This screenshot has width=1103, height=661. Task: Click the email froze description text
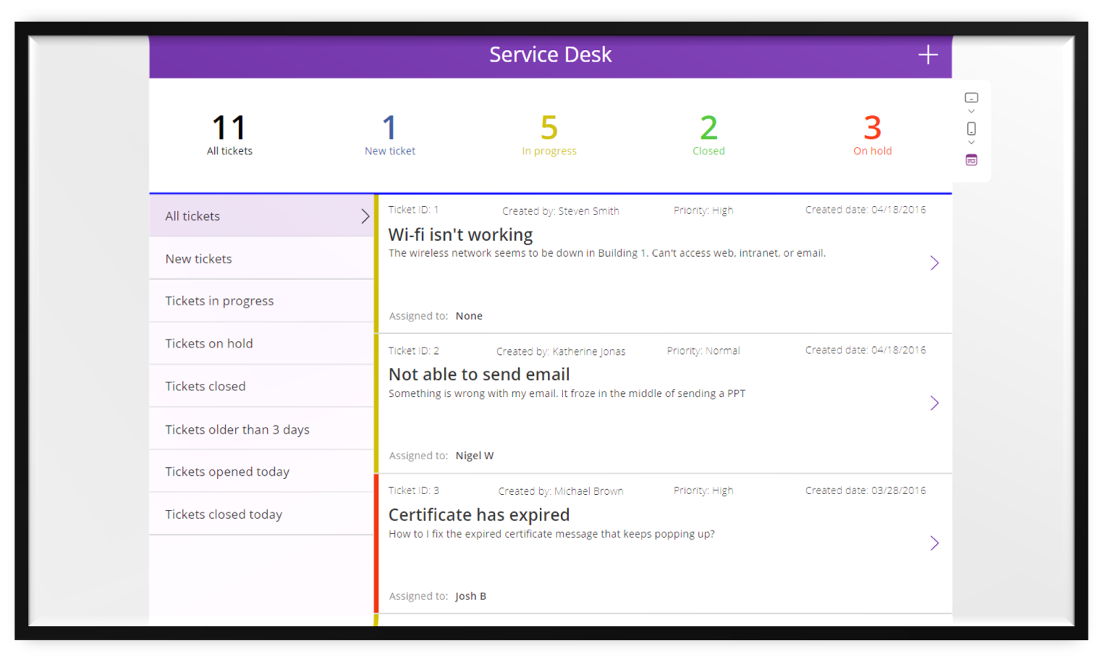point(567,393)
